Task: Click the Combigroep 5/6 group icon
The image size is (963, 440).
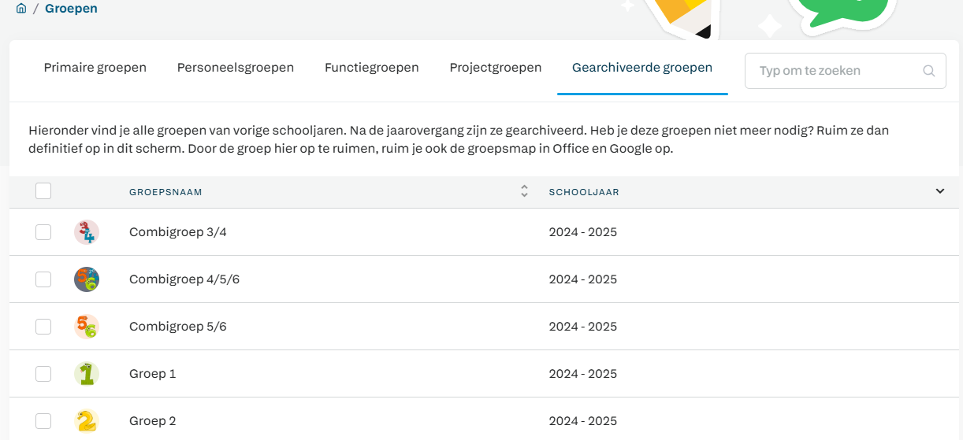Action: click(x=87, y=327)
